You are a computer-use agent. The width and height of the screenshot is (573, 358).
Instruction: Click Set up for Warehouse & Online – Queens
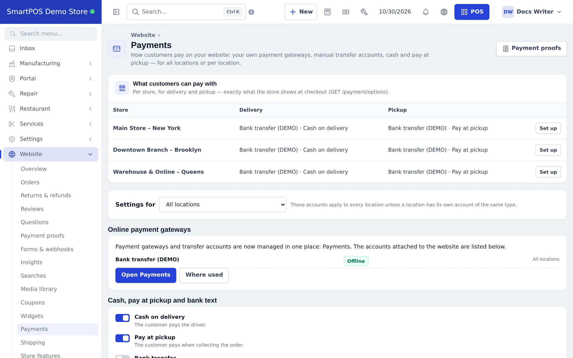click(548, 172)
